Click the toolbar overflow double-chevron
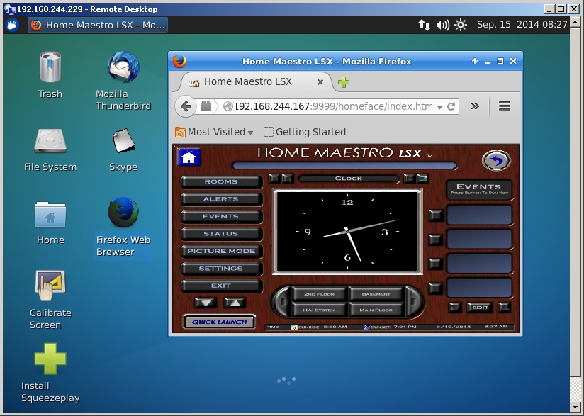584x416 pixels. click(475, 106)
